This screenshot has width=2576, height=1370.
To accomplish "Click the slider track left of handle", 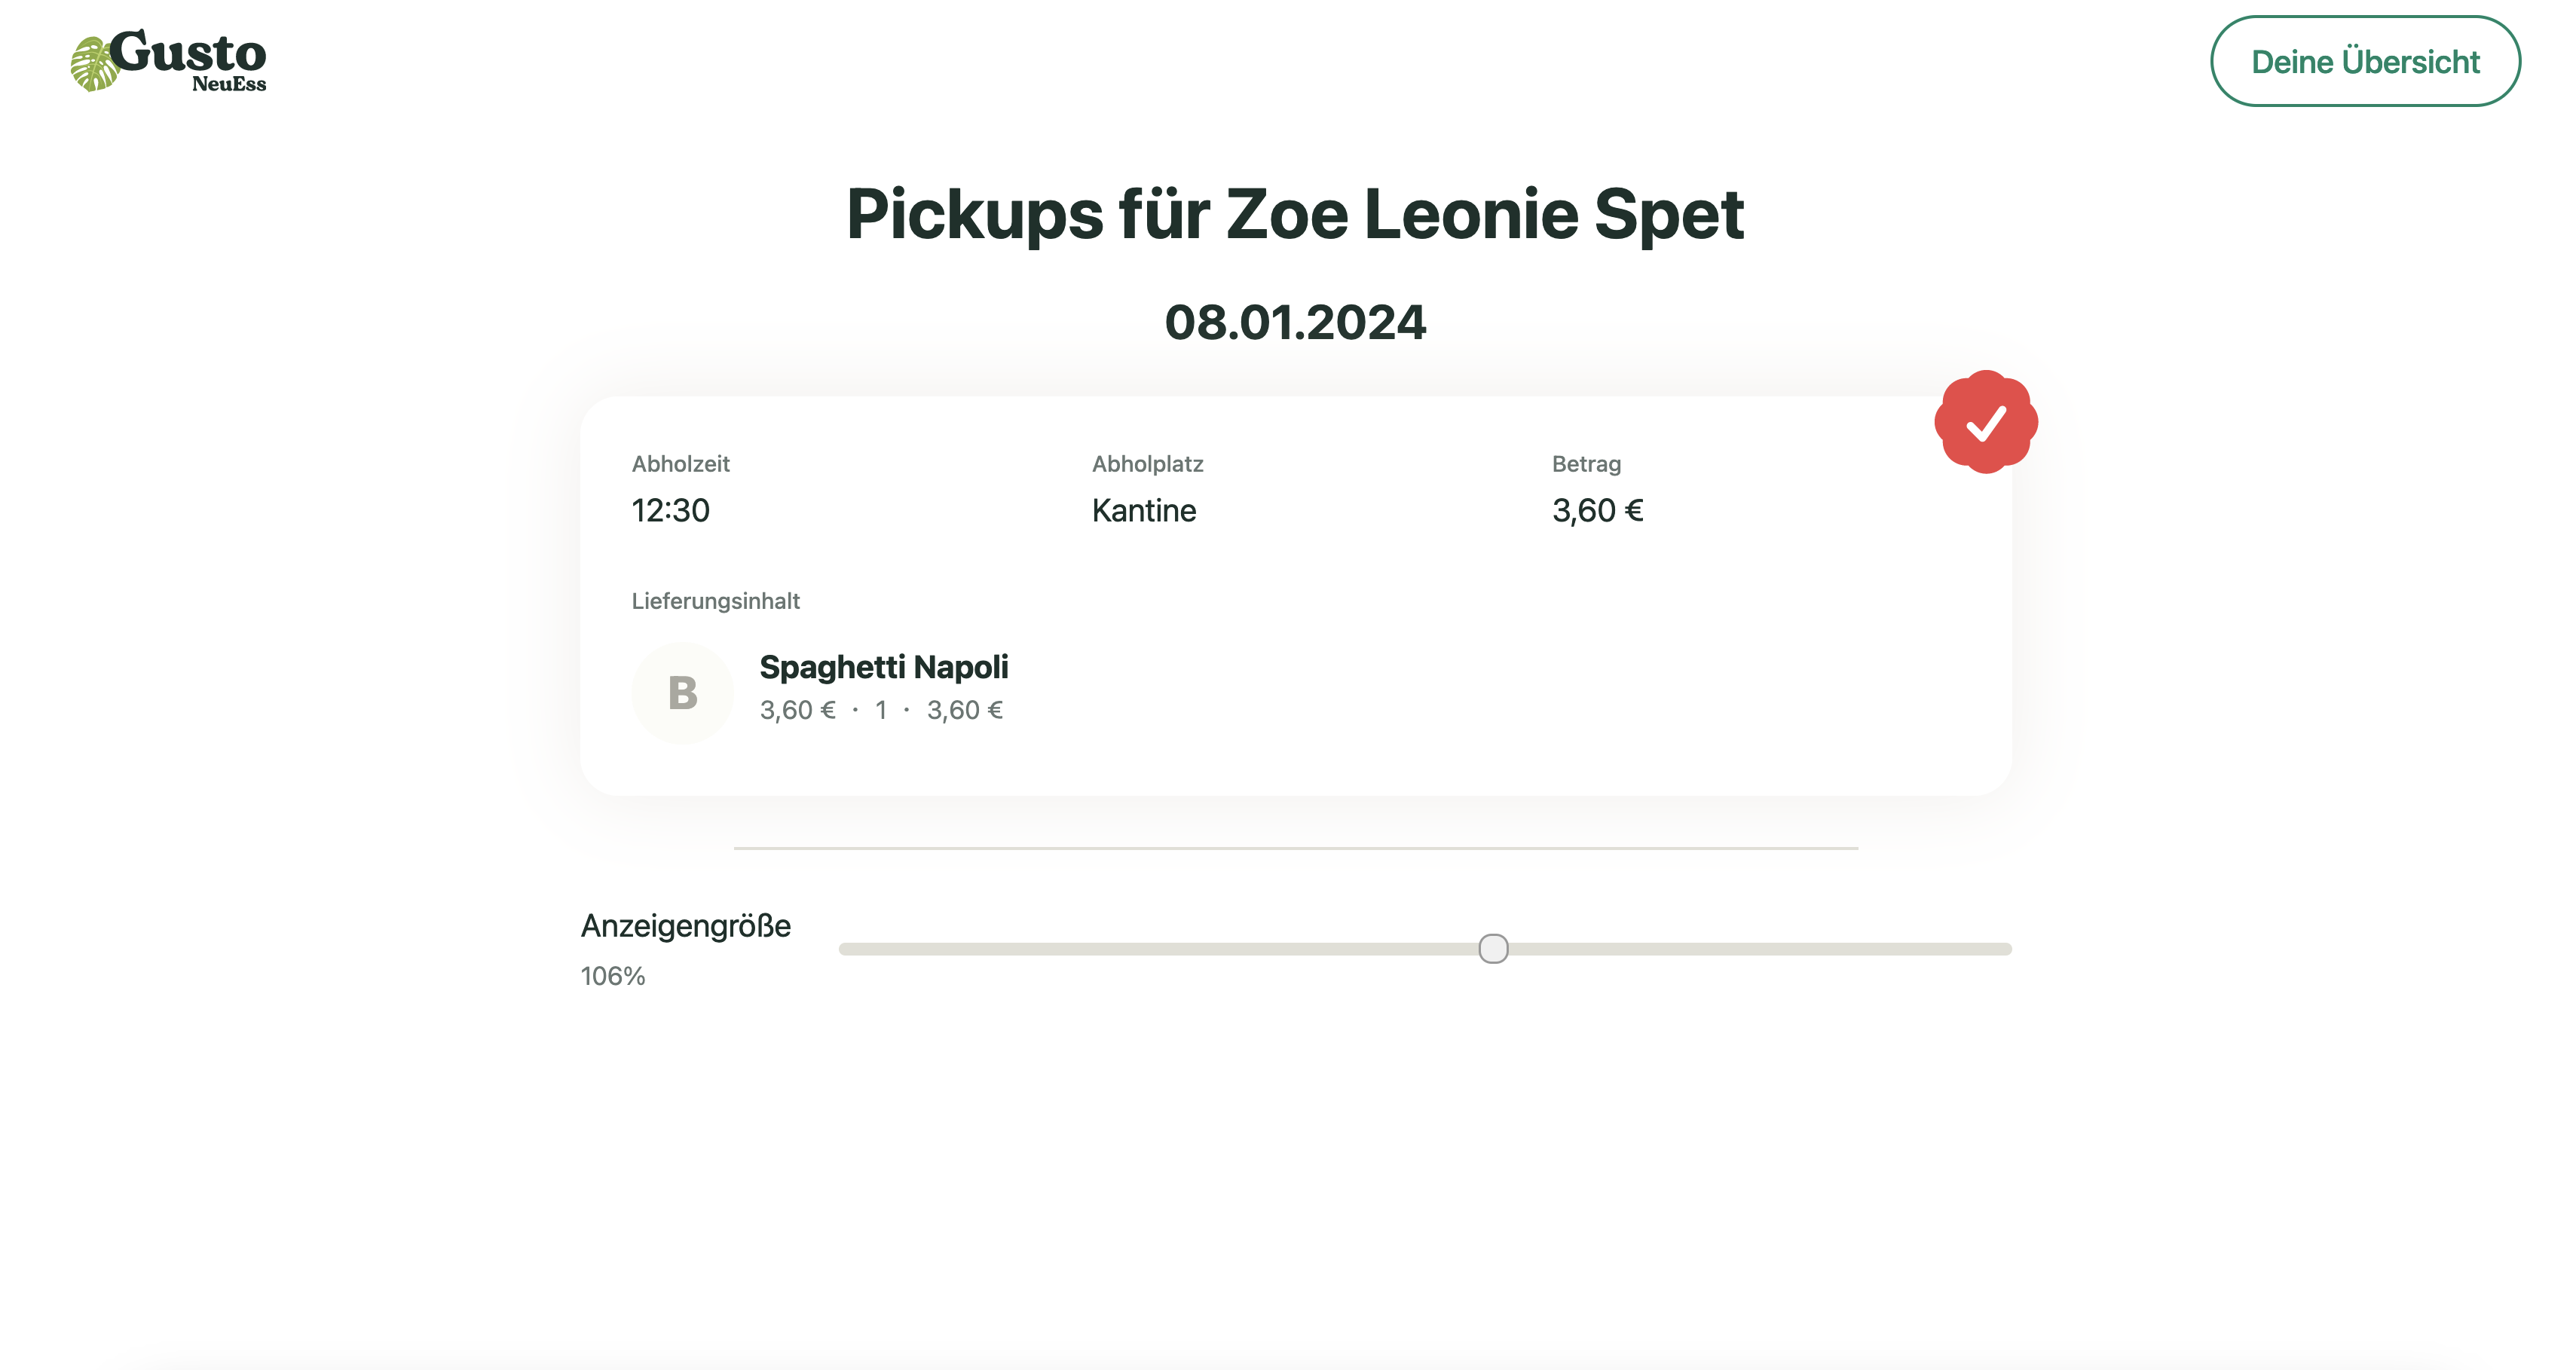I will pyautogui.click(x=1158, y=948).
